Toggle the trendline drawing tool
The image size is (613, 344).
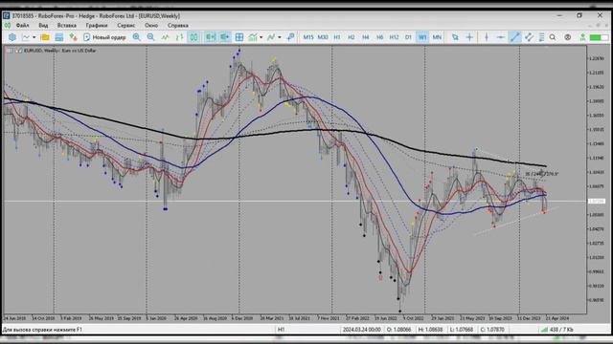(x=515, y=37)
